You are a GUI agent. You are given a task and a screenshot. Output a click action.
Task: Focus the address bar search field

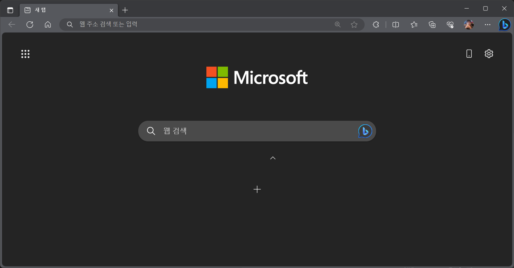coord(212,25)
